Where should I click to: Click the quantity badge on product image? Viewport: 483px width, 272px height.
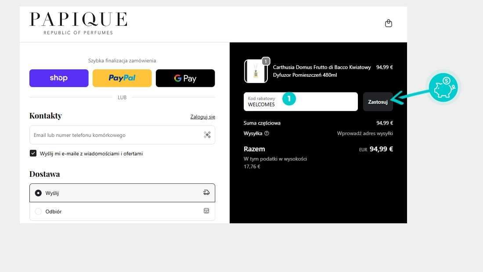coord(266,61)
